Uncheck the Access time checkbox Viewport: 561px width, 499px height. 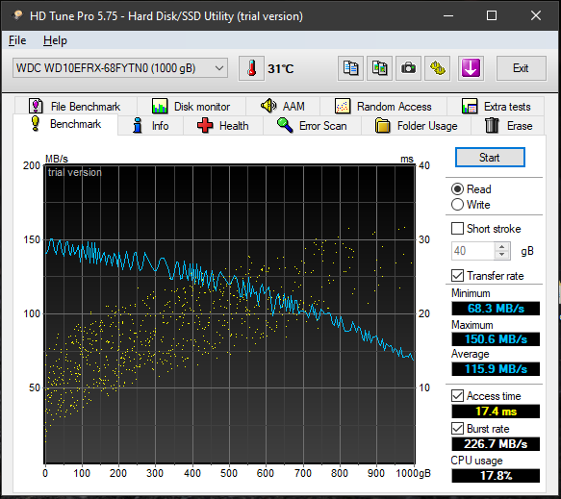tap(457, 396)
